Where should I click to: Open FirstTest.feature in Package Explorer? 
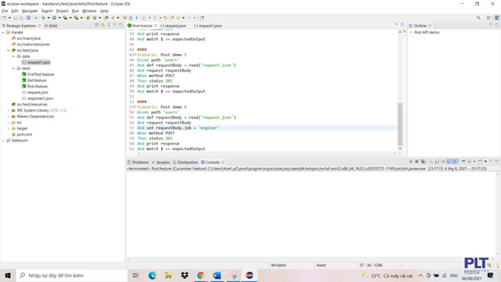(x=38, y=74)
